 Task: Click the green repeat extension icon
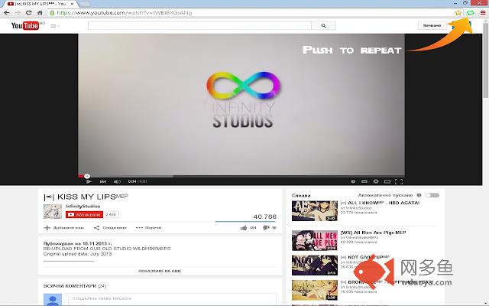click(471, 12)
